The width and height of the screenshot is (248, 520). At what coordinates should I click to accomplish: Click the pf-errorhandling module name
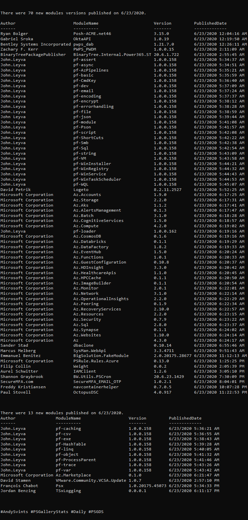pyautogui.click(x=94, y=106)
